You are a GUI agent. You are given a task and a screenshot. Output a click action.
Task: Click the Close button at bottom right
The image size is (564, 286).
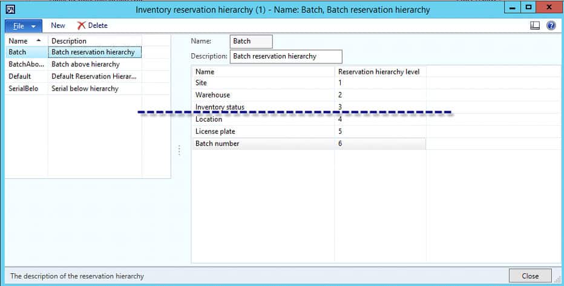pyautogui.click(x=530, y=276)
